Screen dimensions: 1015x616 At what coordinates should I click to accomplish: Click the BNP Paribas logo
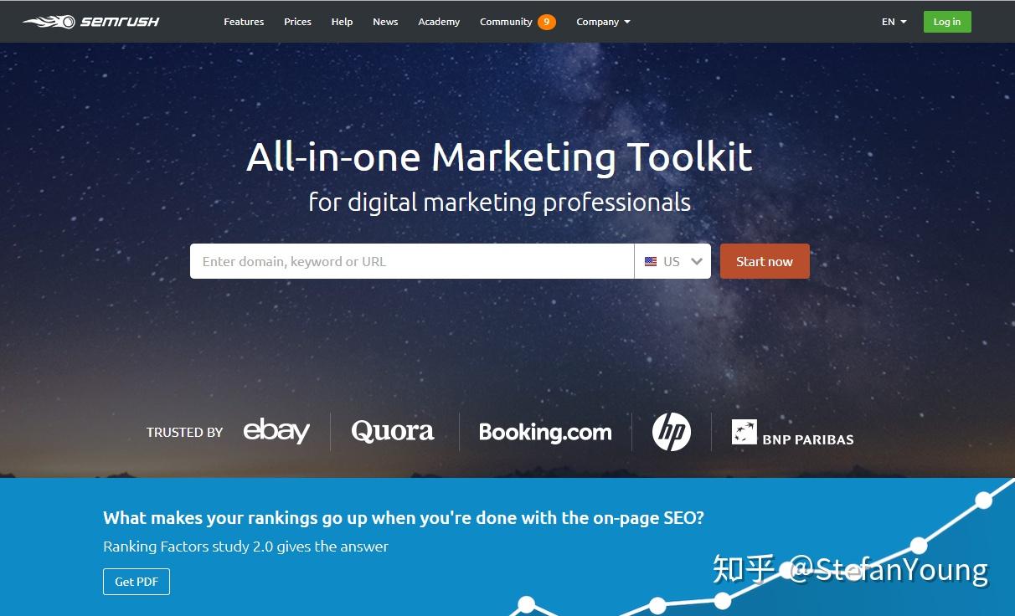792,433
